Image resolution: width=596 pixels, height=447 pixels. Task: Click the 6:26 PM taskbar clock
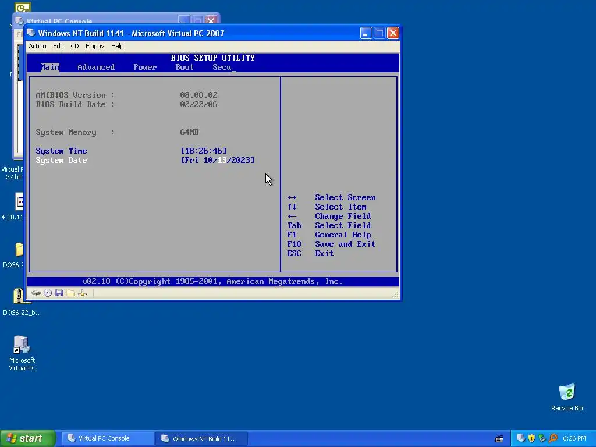pyautogui.click(x=574, y=439)
